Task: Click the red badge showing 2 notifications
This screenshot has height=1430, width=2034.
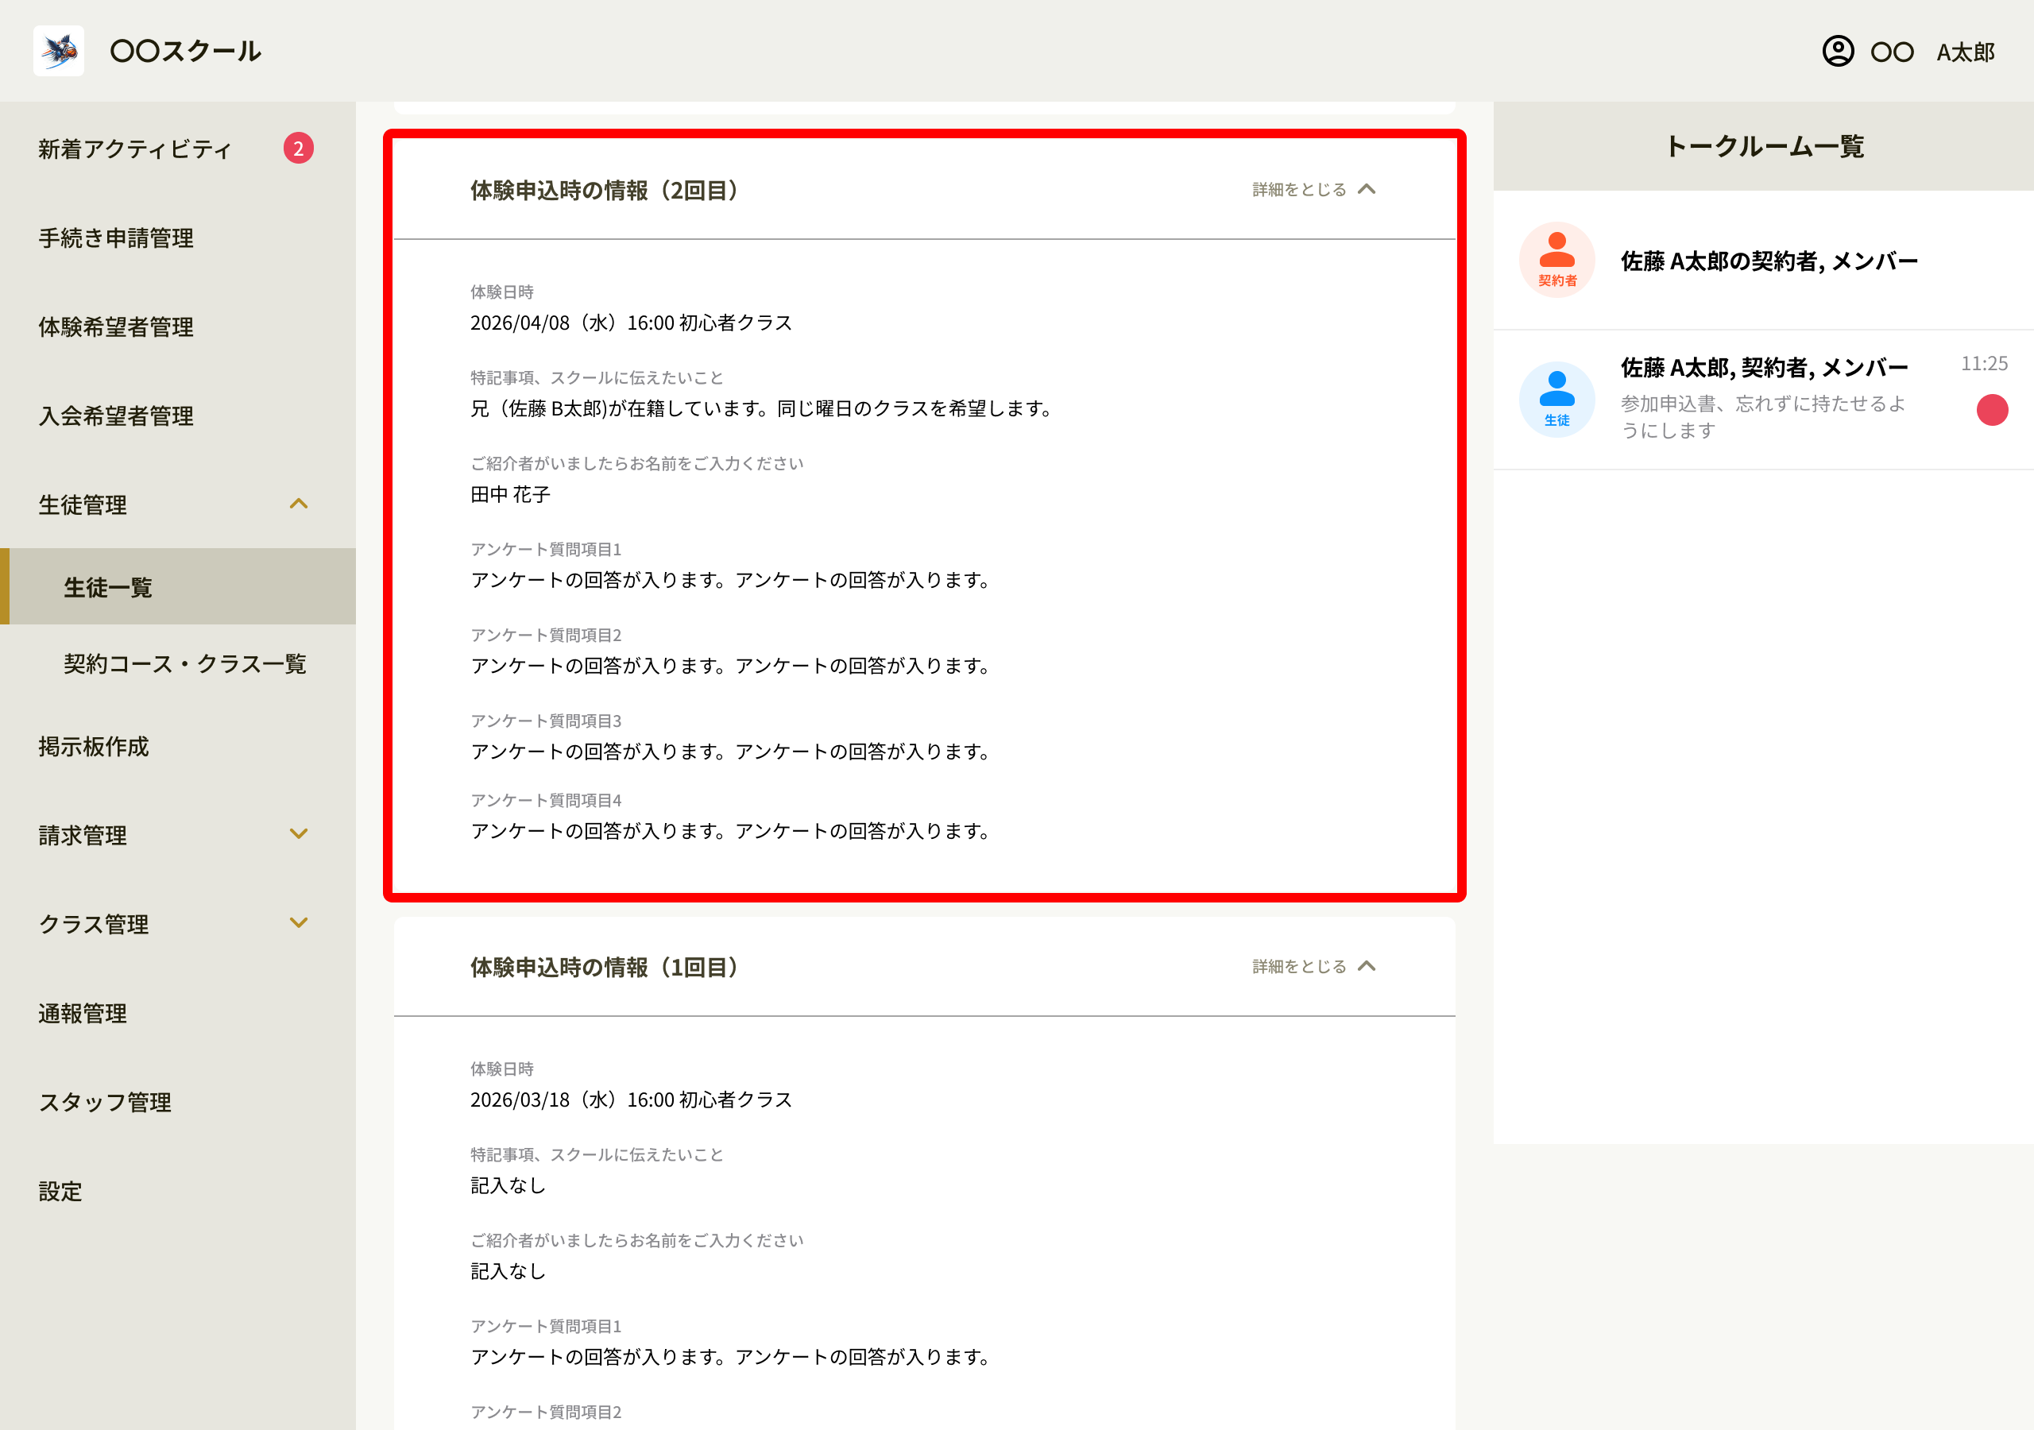Action: pyautogui.click(x=299, y=149)
